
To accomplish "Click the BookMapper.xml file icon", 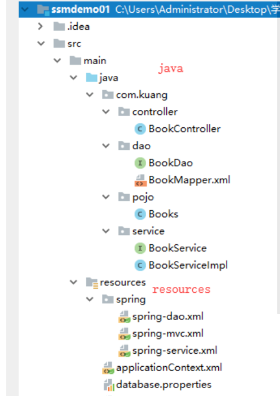I will tap(140, 180).
